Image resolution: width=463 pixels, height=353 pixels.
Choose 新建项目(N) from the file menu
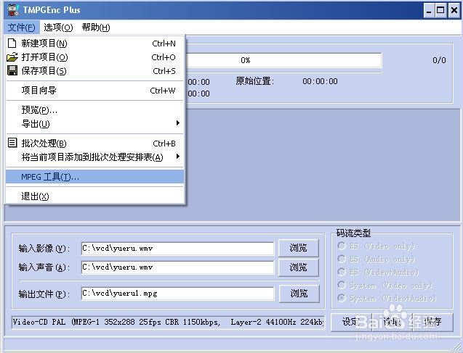(x=94, y=43)
